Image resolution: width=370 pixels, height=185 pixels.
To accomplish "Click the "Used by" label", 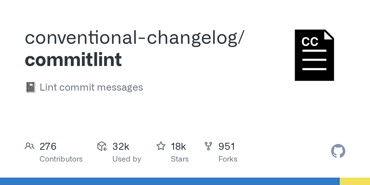I will click(x=126, y=159).
